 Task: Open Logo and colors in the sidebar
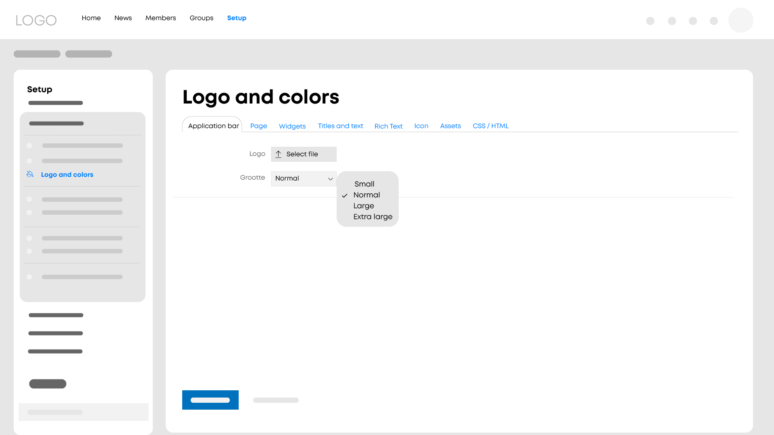tap(67, 174)
